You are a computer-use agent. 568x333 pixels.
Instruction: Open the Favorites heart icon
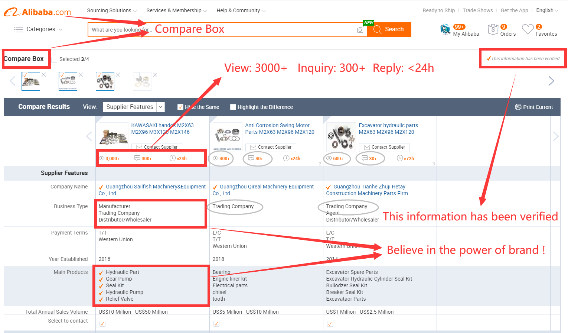click(x=527, y=29)
